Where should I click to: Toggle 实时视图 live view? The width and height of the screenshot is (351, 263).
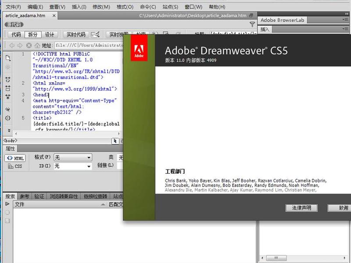click(x=118, y=35)
